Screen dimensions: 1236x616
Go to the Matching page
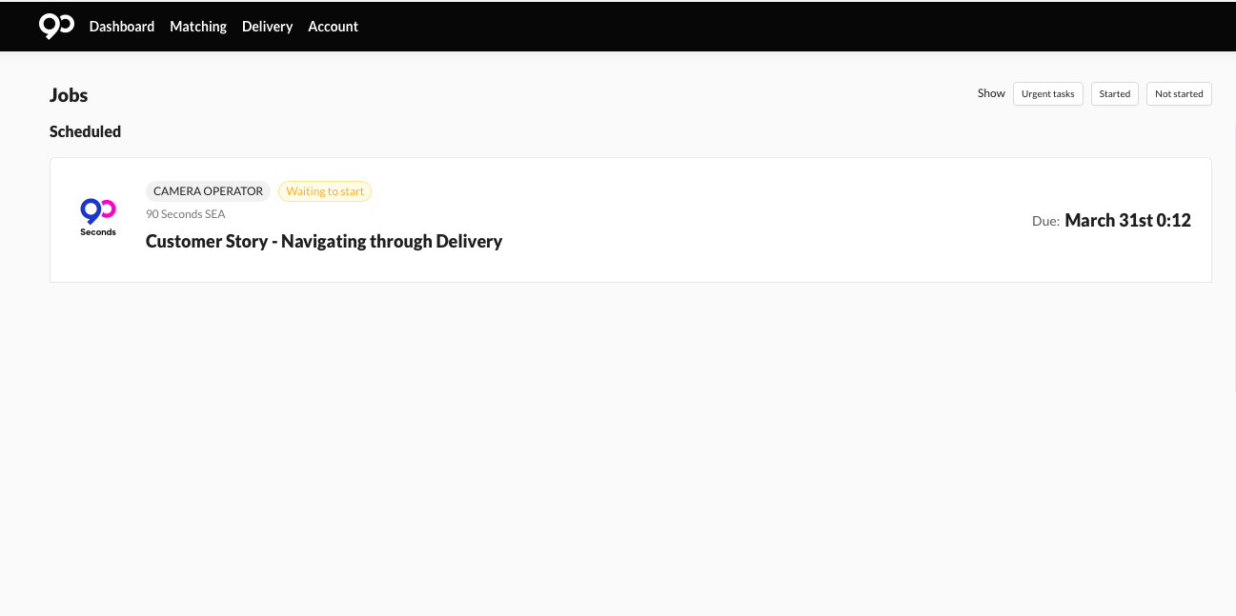click(198, 27)
